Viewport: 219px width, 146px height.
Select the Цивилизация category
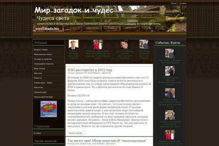(x=40, y=92)
